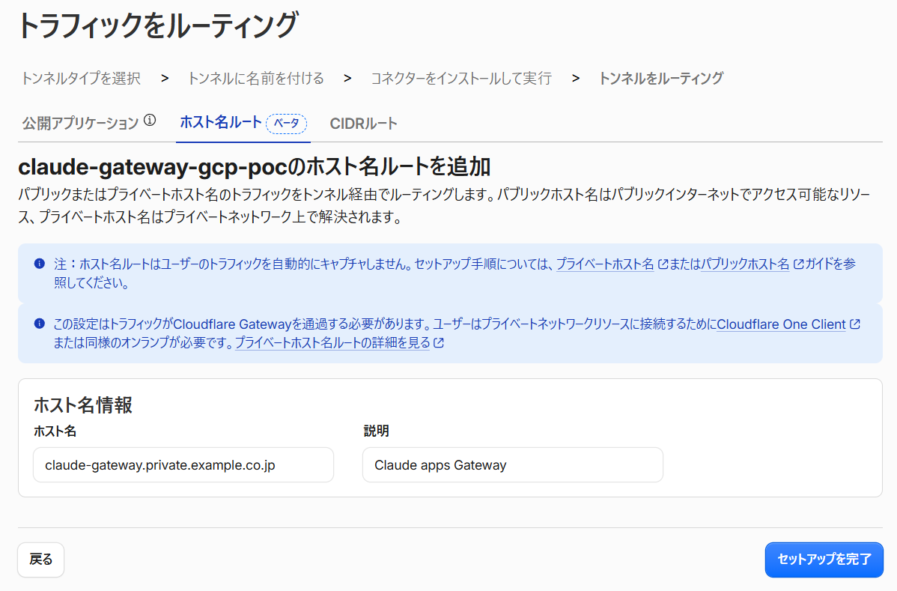Click info icon in the 注 notice

40,263
